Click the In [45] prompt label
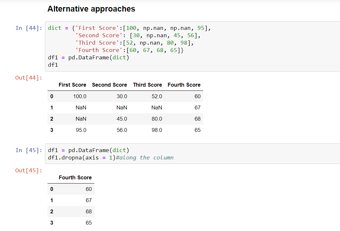The image size is (340, 231). coord(29,150)
